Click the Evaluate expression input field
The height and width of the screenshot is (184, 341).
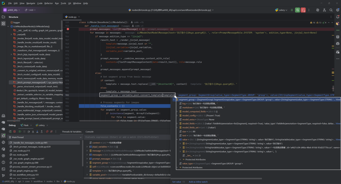click(127, 137)
